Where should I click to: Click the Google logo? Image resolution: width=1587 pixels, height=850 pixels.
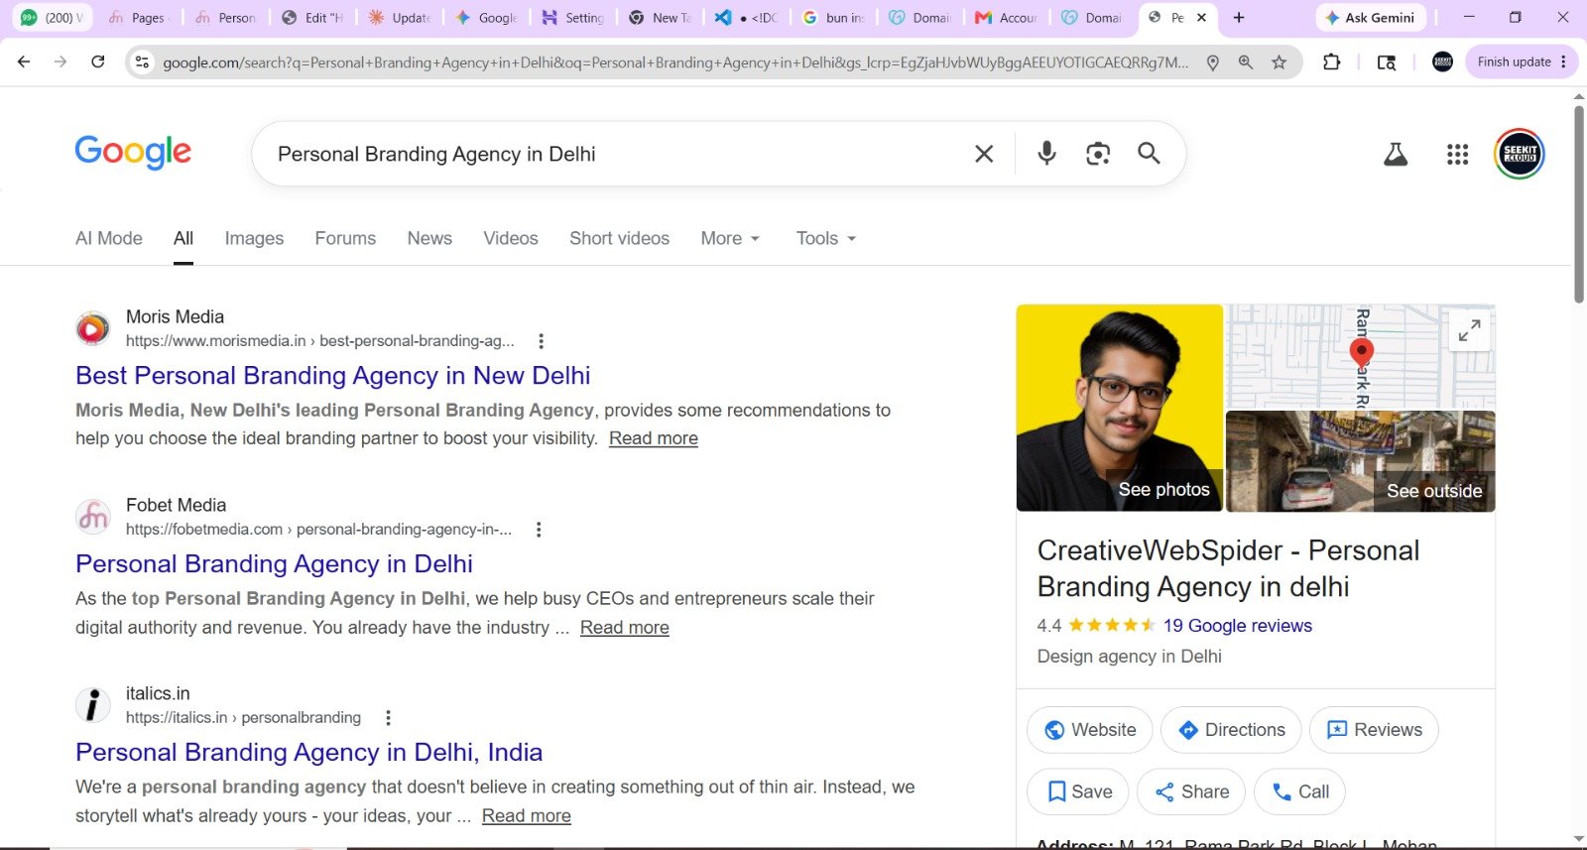click(x=133, y=153)
